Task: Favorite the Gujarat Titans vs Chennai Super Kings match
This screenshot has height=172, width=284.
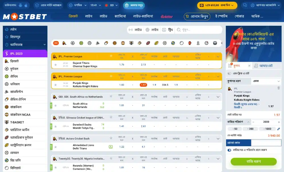Action: click(x=56, y=65)
